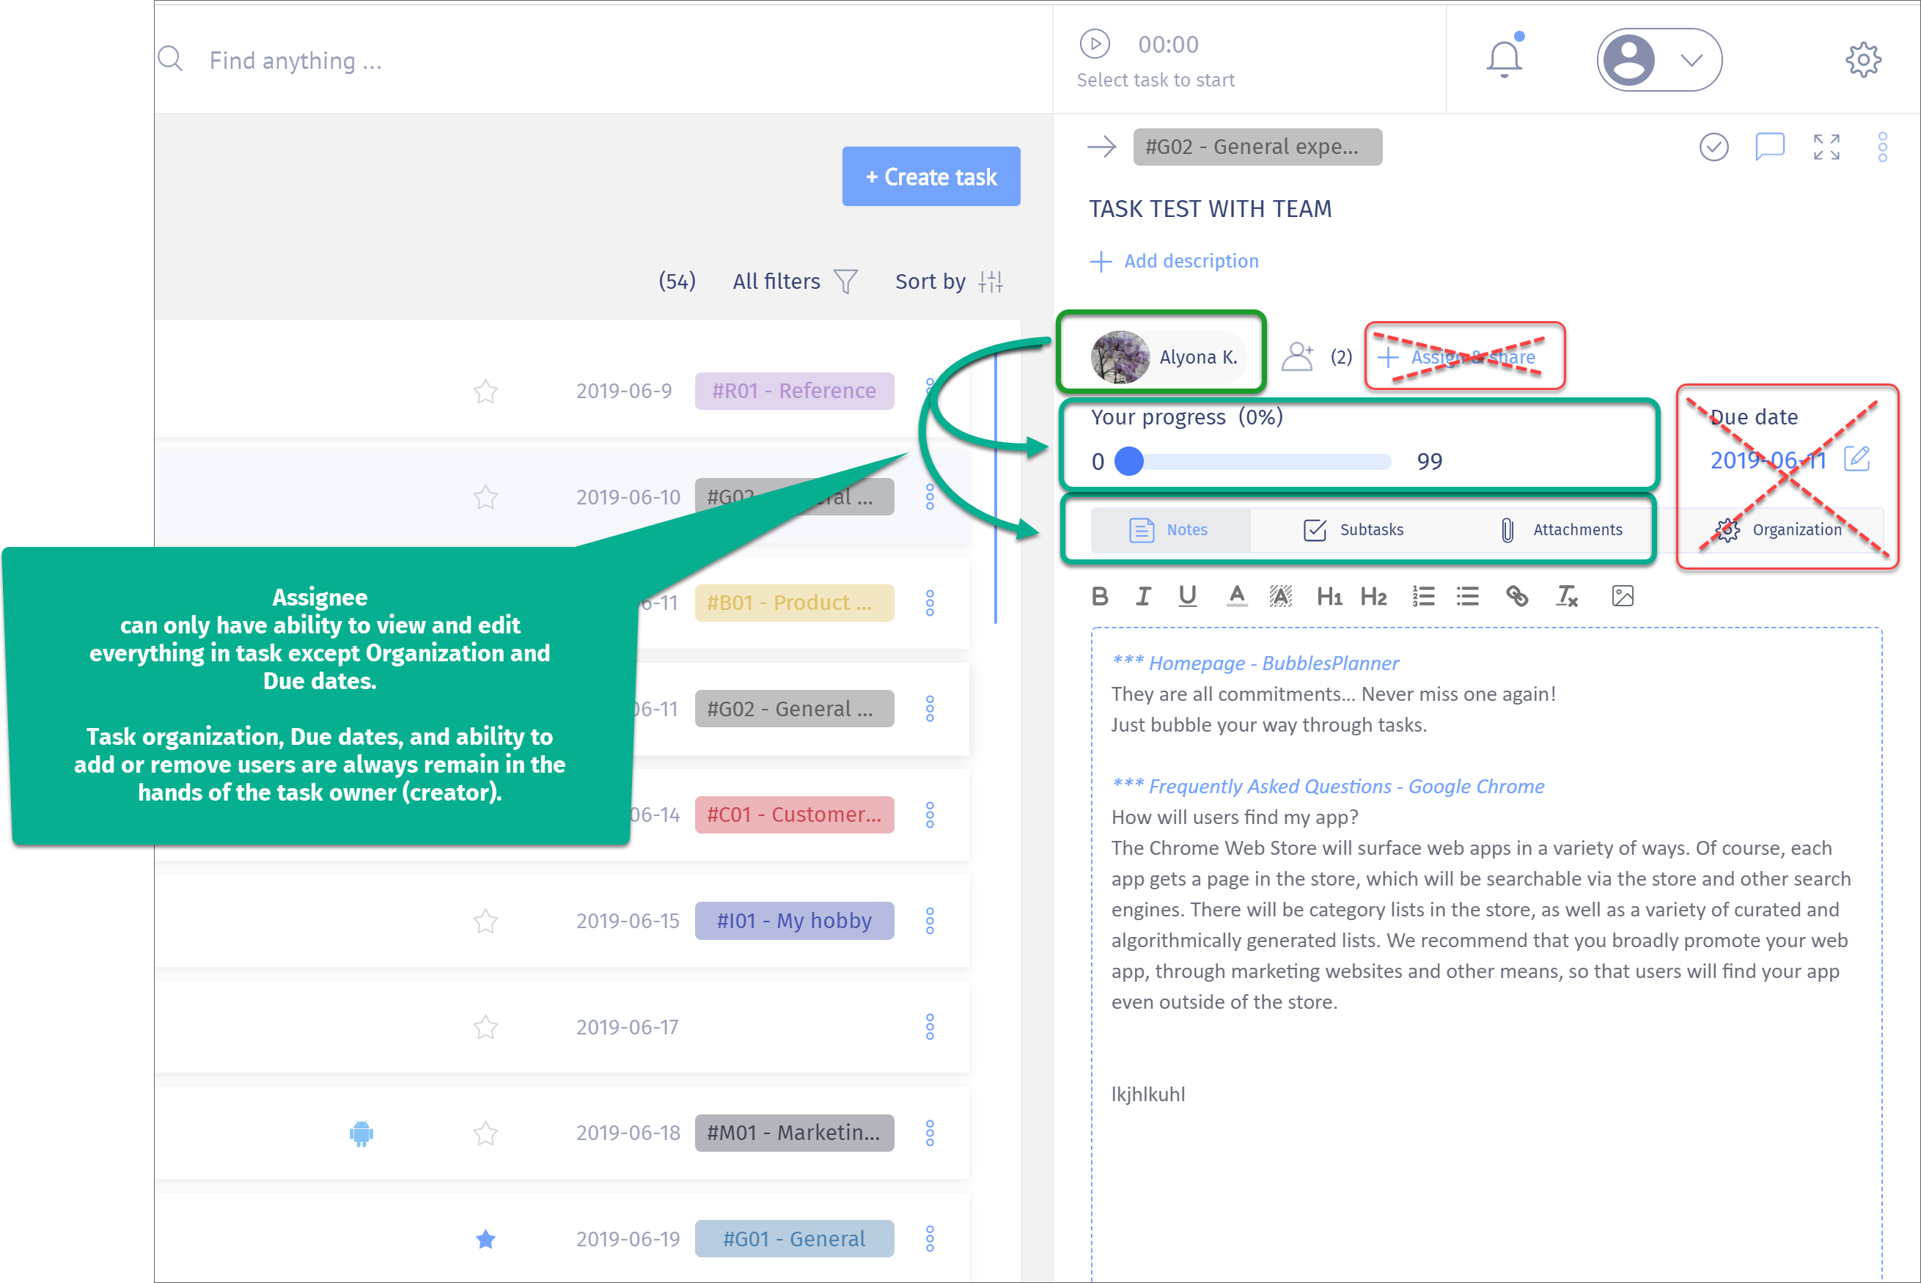Click the TASK TEST WITH TEAM title
Image resolution: width=1921 pixels, height=1283 pixels.
(1210, 210)
